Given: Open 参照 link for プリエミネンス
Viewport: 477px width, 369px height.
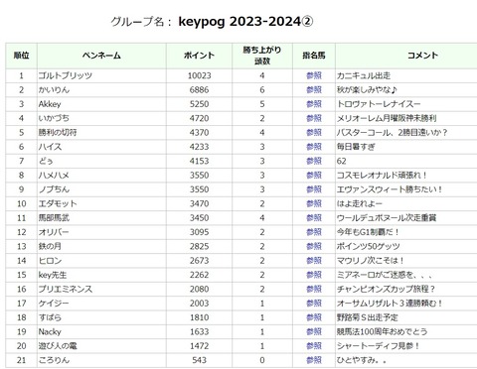Looking at the screenshot, I should [314, 289].
